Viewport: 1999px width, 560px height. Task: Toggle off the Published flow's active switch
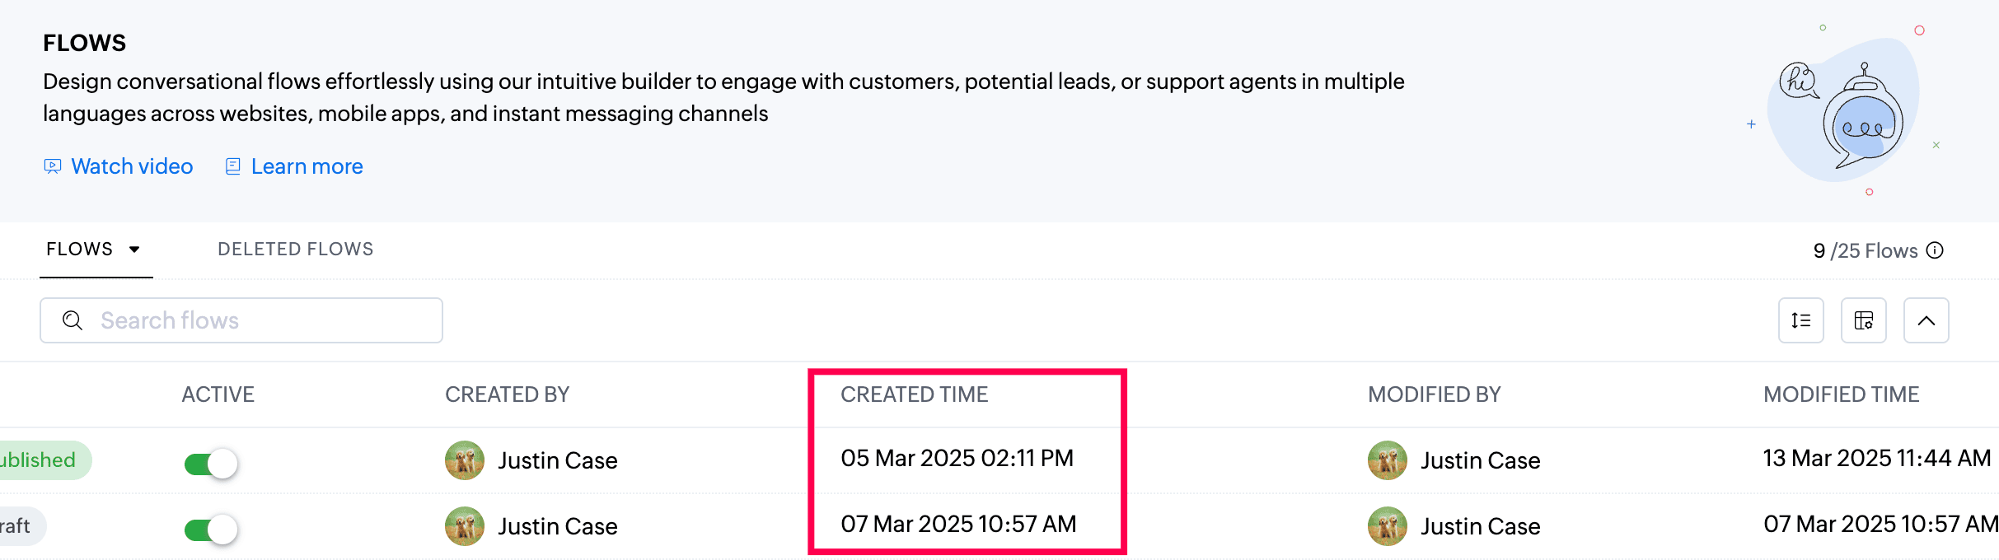tap(211, 464)
